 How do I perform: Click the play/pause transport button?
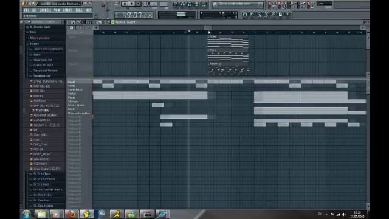pyautogui.click(x=125, y=4)
